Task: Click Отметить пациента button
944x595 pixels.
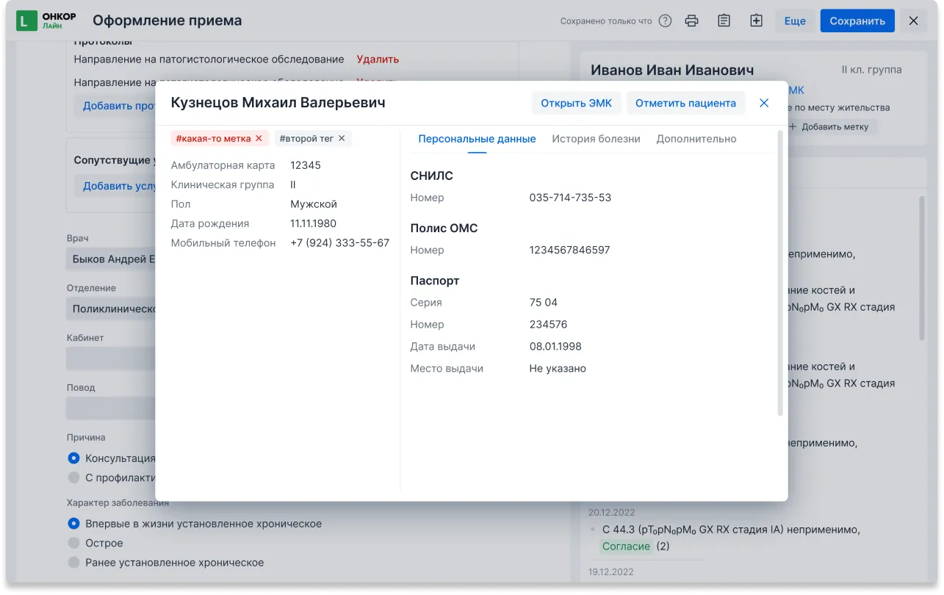Action: [685, 103]
